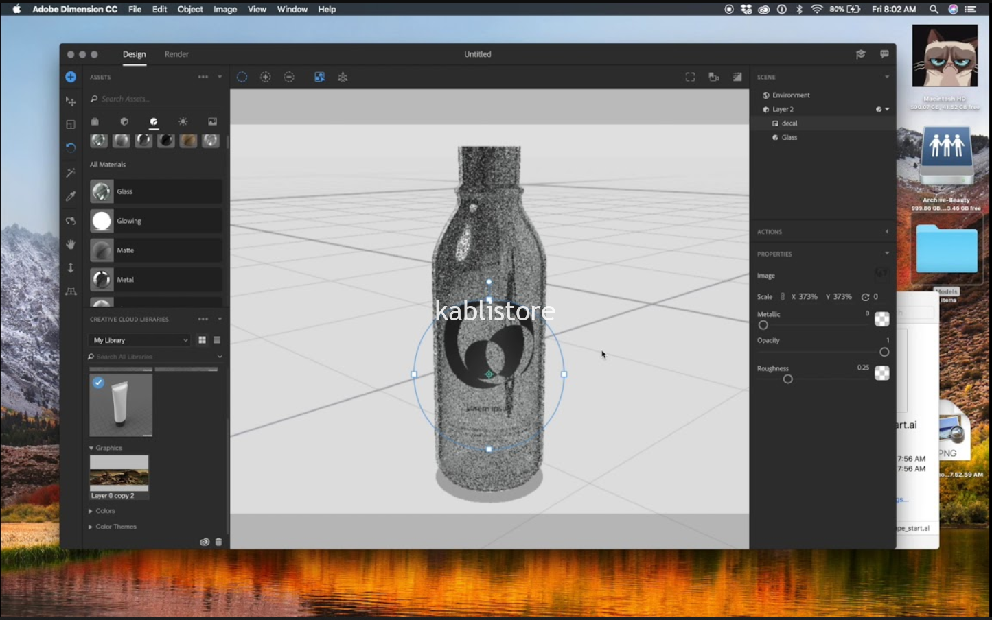
Task: Open the Window menu
Action: coord(292,9)
